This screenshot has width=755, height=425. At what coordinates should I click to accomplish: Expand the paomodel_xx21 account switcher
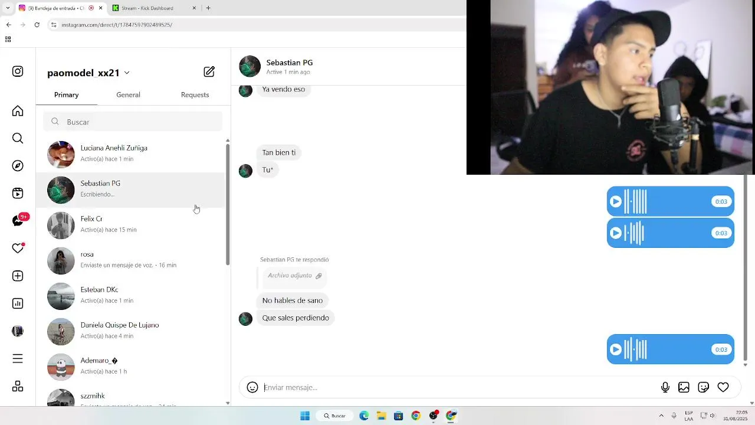click(88, 73)
